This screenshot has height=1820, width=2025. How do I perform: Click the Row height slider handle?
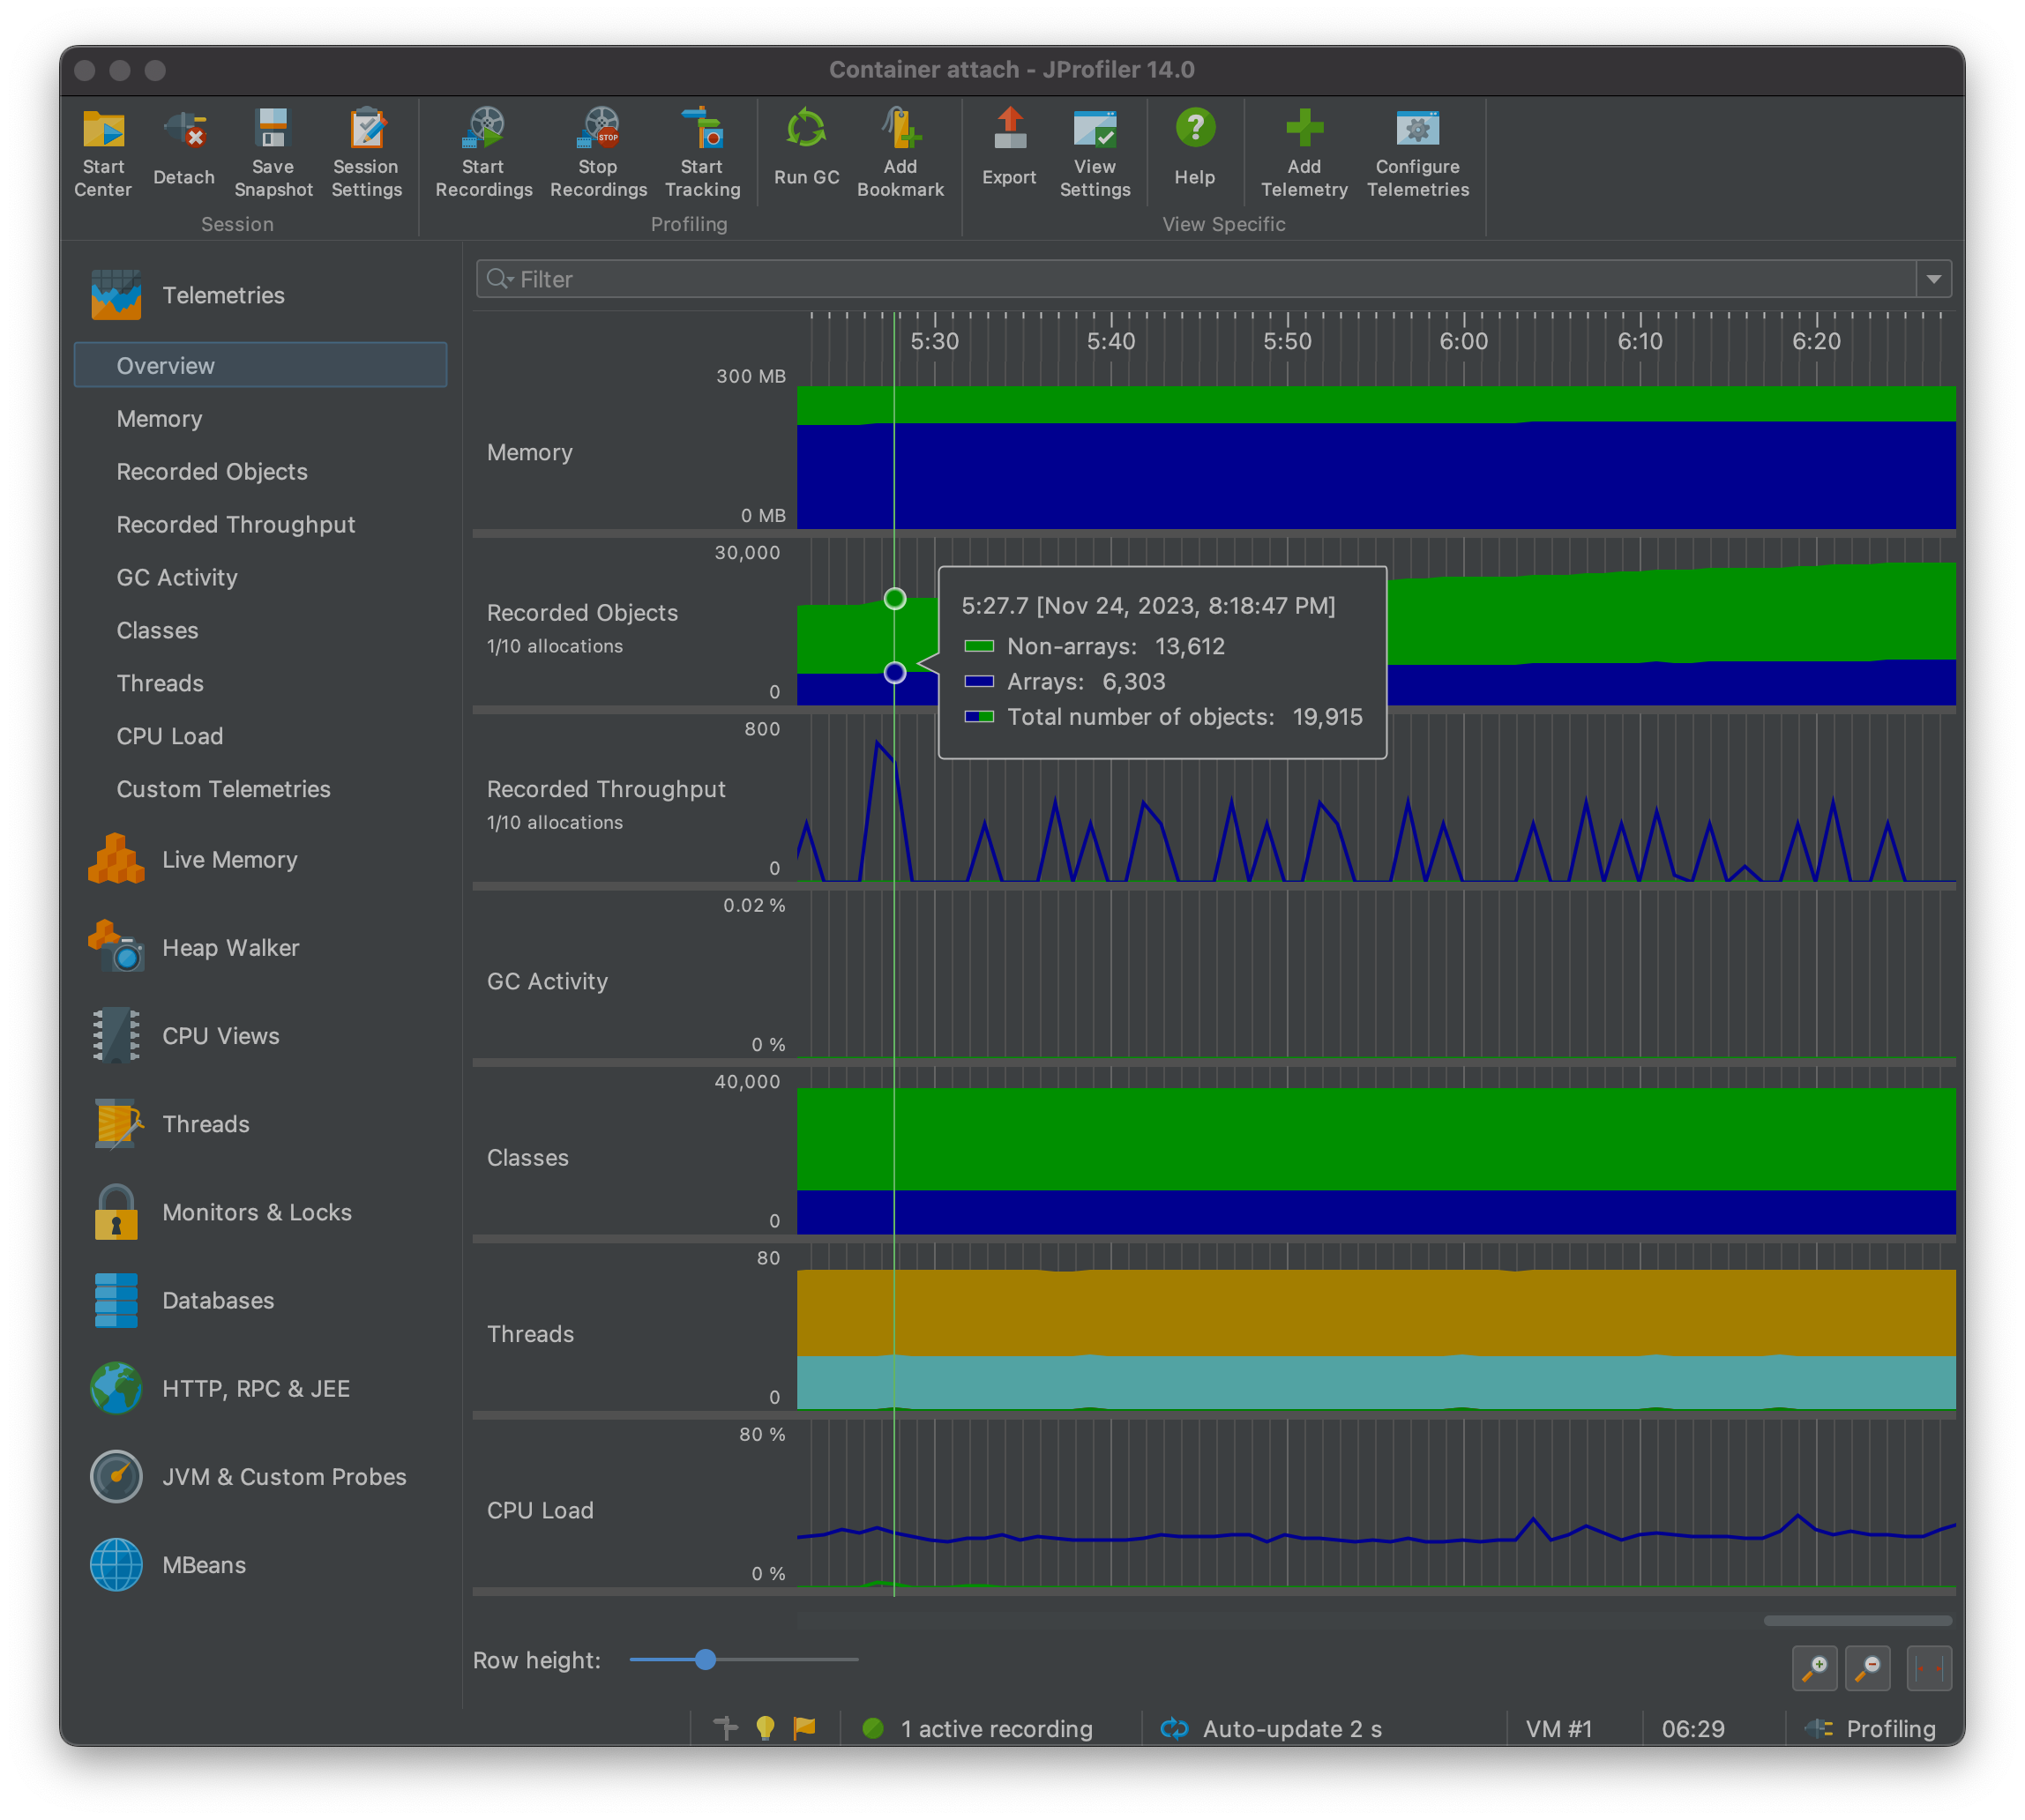click(x=705, y=1660)
